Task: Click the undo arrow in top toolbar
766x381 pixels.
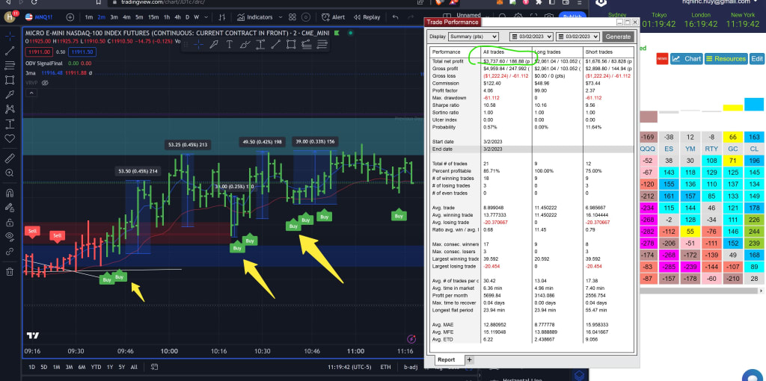Action: (395, 17)
